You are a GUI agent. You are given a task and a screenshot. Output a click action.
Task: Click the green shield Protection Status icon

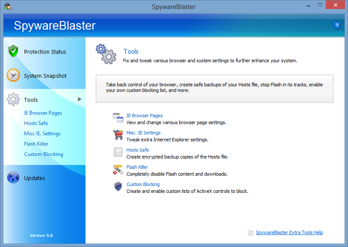tap(13, 51)
